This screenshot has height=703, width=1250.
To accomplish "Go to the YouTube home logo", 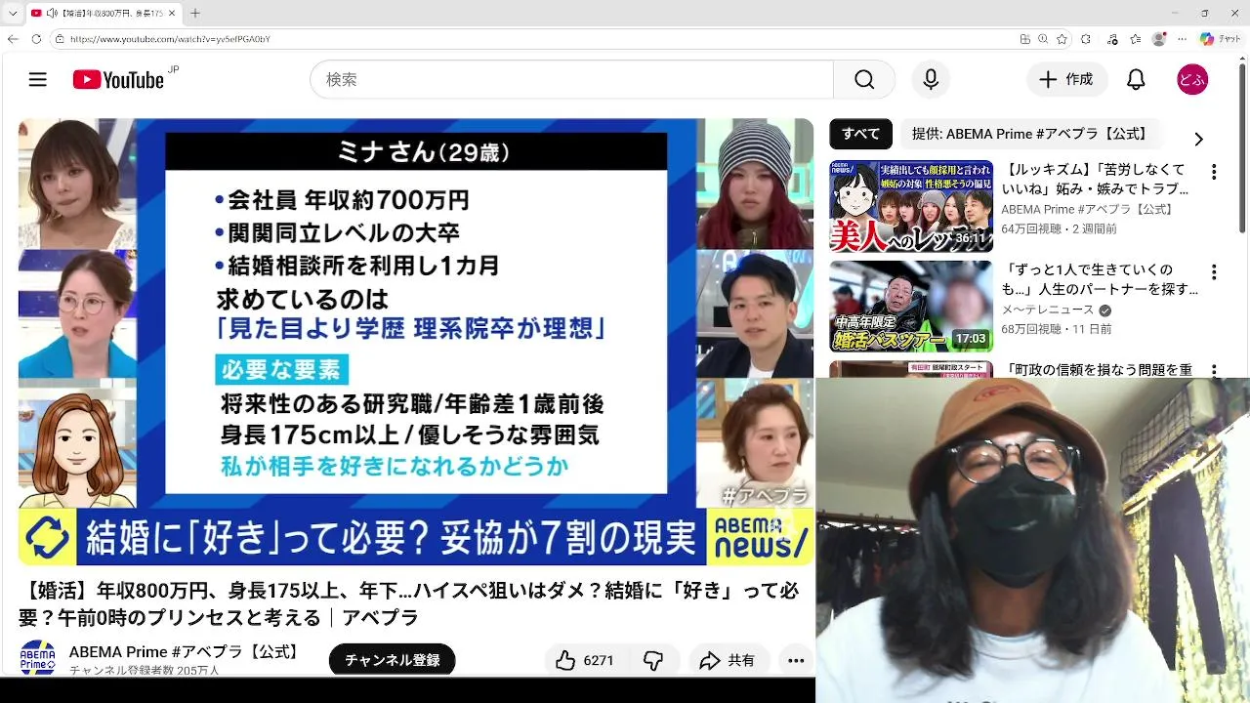I will [x=119, y=79].
